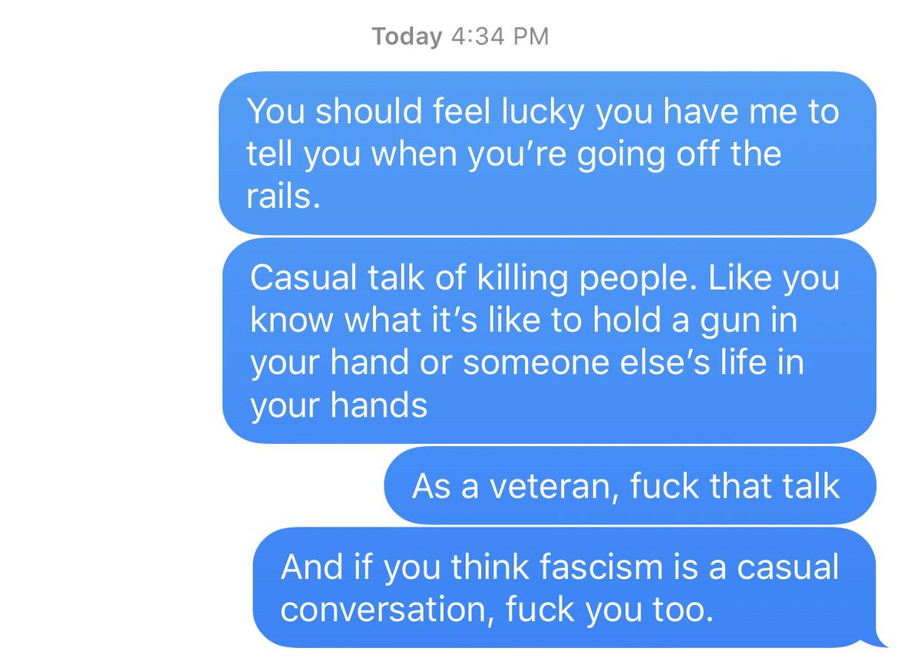
Task: Tap 'fuck you too.' in final message
Action: pos(604,610)
